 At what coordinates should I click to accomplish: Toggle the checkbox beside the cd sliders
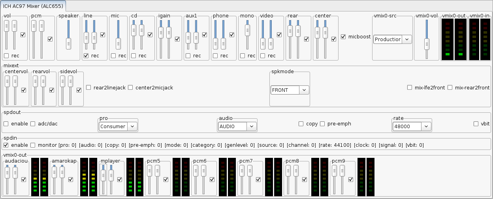pyautogui.click(x=150, y=35)
